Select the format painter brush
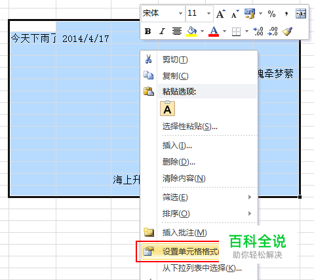The width and height of the screenshot is (314, 280). 287,31
